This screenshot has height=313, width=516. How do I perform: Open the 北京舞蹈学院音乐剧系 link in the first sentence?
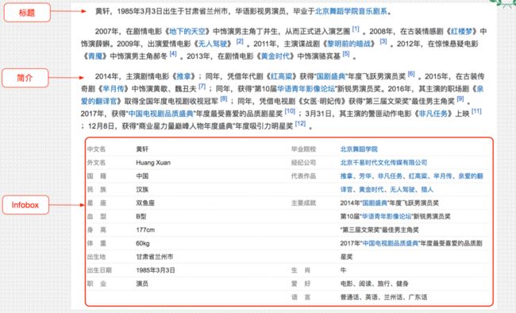(x=351, y=11)
